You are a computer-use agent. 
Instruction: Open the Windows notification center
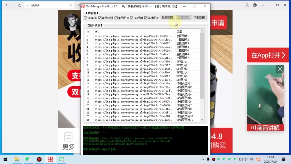(283, 159)
